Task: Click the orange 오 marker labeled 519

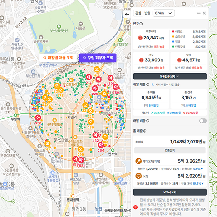Action: (x=48, y=143)
